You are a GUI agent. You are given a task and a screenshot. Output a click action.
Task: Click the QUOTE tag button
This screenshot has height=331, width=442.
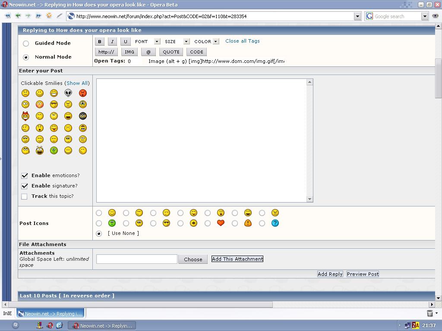point(171,52)
